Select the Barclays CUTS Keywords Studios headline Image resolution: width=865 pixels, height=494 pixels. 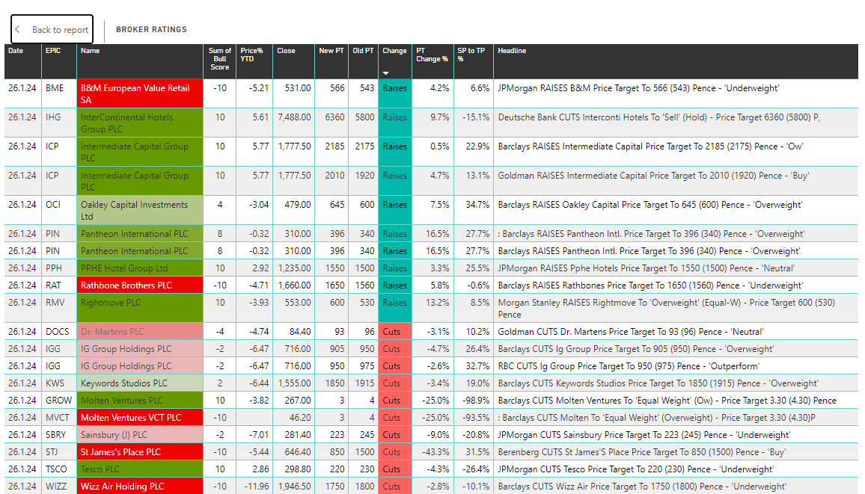pyautogui.click(x=658, y=383)
